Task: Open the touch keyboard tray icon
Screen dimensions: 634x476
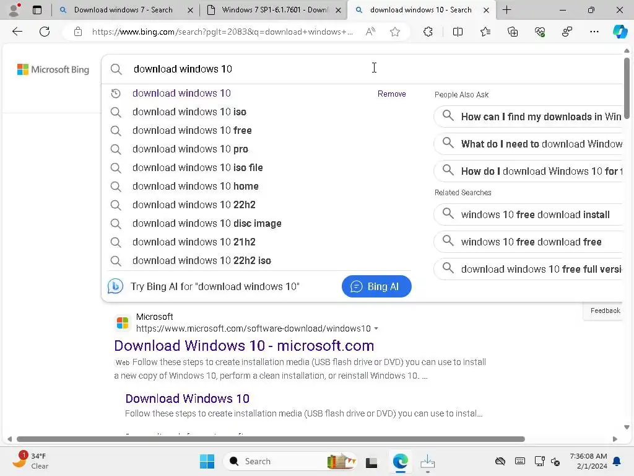Action: pyautogui.click(x=520, y=461)
